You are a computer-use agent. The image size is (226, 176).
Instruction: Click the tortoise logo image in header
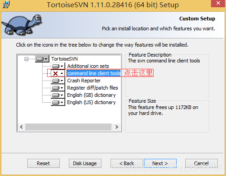click(22, 25)
